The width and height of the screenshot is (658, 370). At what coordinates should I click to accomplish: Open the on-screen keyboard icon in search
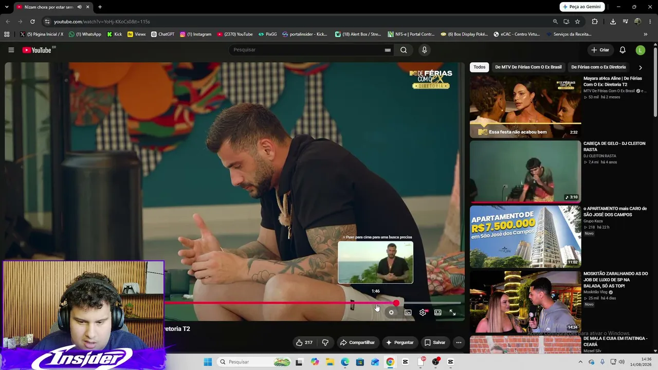pos(388,50)
